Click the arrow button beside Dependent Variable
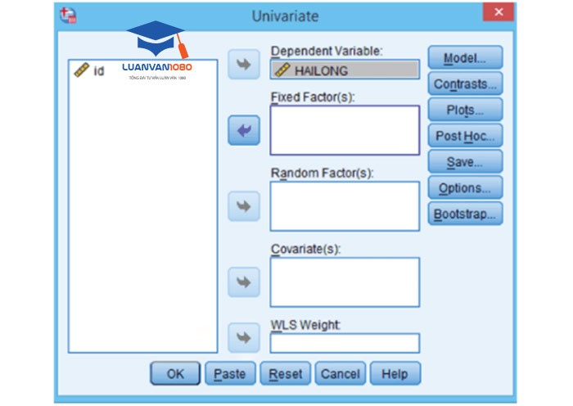The width and height of the screenshot is (573, 406). pos(244,65)
